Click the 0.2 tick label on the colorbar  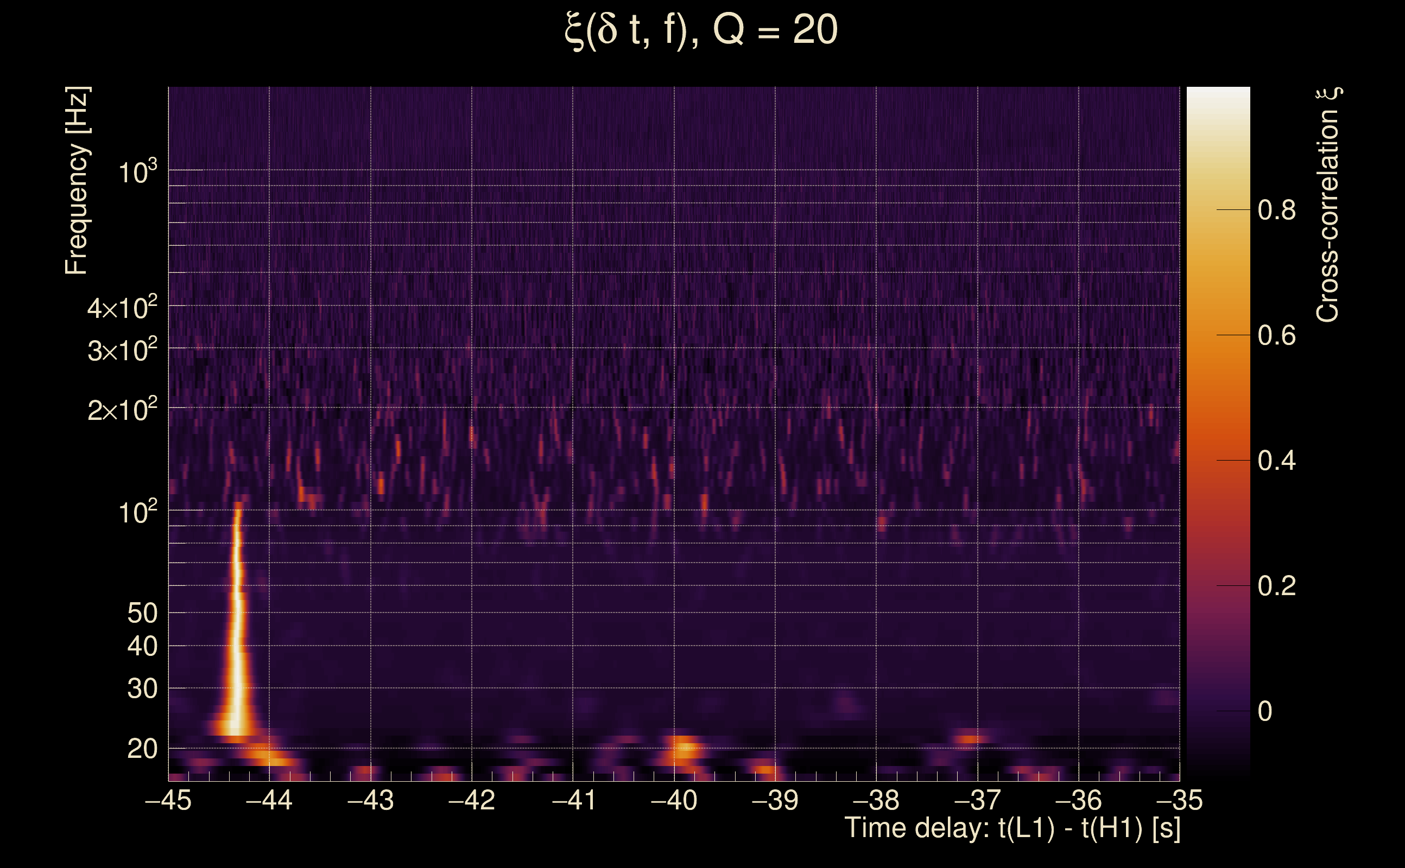click(x=1276, y=586)
